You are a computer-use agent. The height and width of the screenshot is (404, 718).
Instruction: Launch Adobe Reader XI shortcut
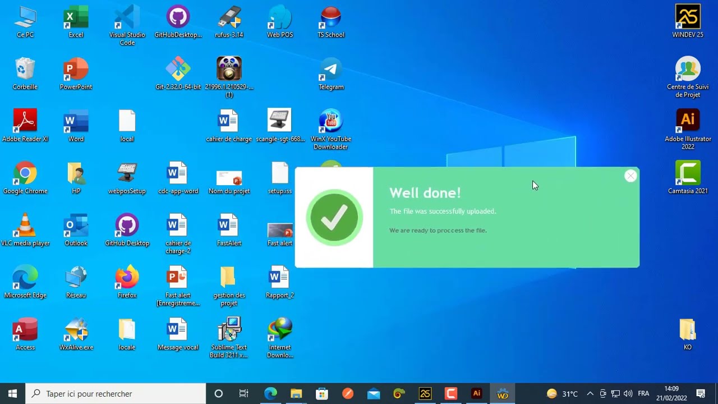point(25,126)
